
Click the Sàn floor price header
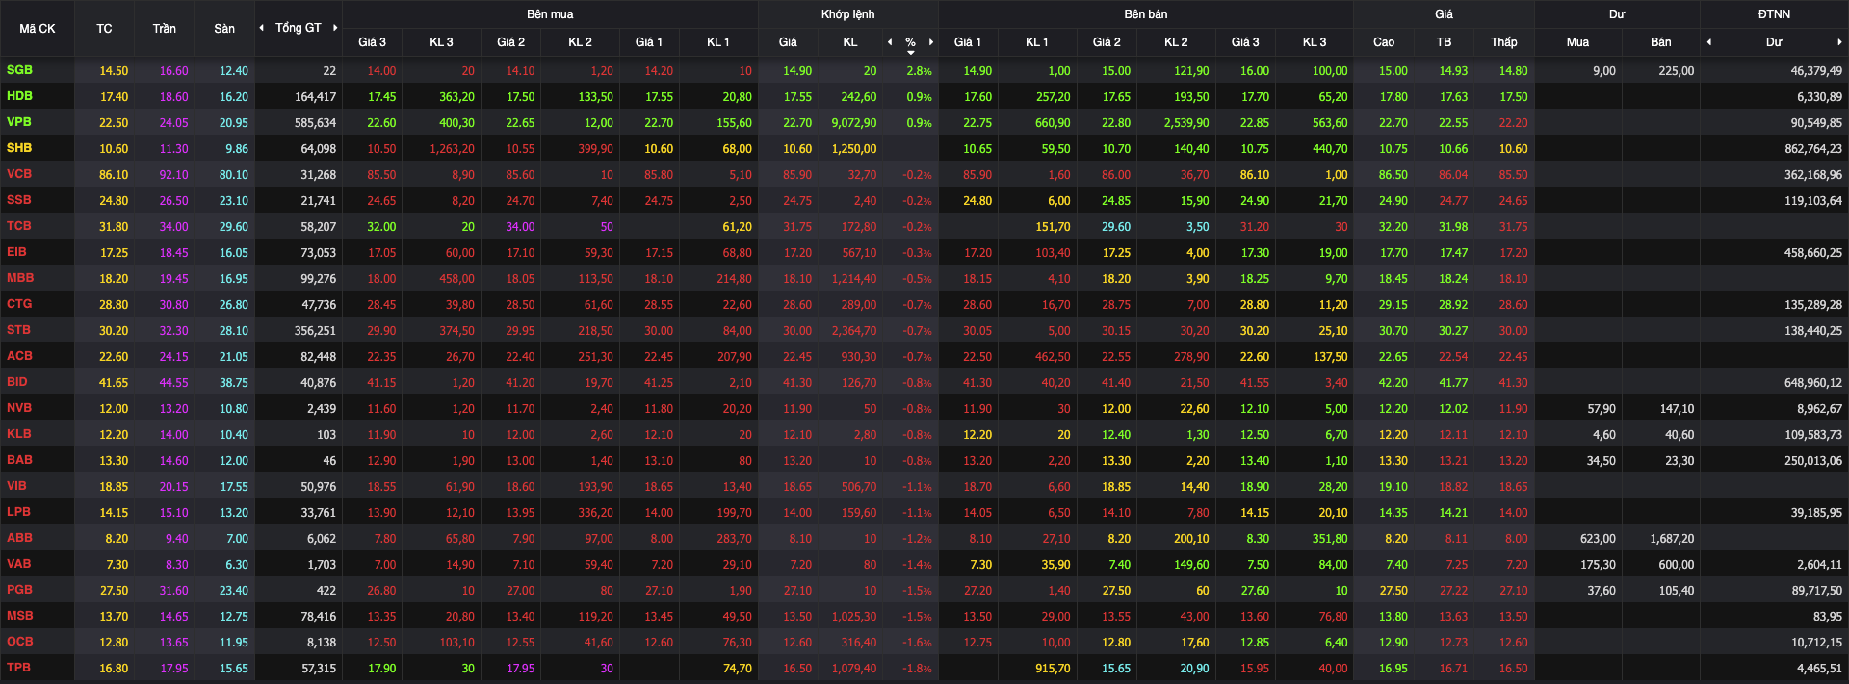click(224, 29)
